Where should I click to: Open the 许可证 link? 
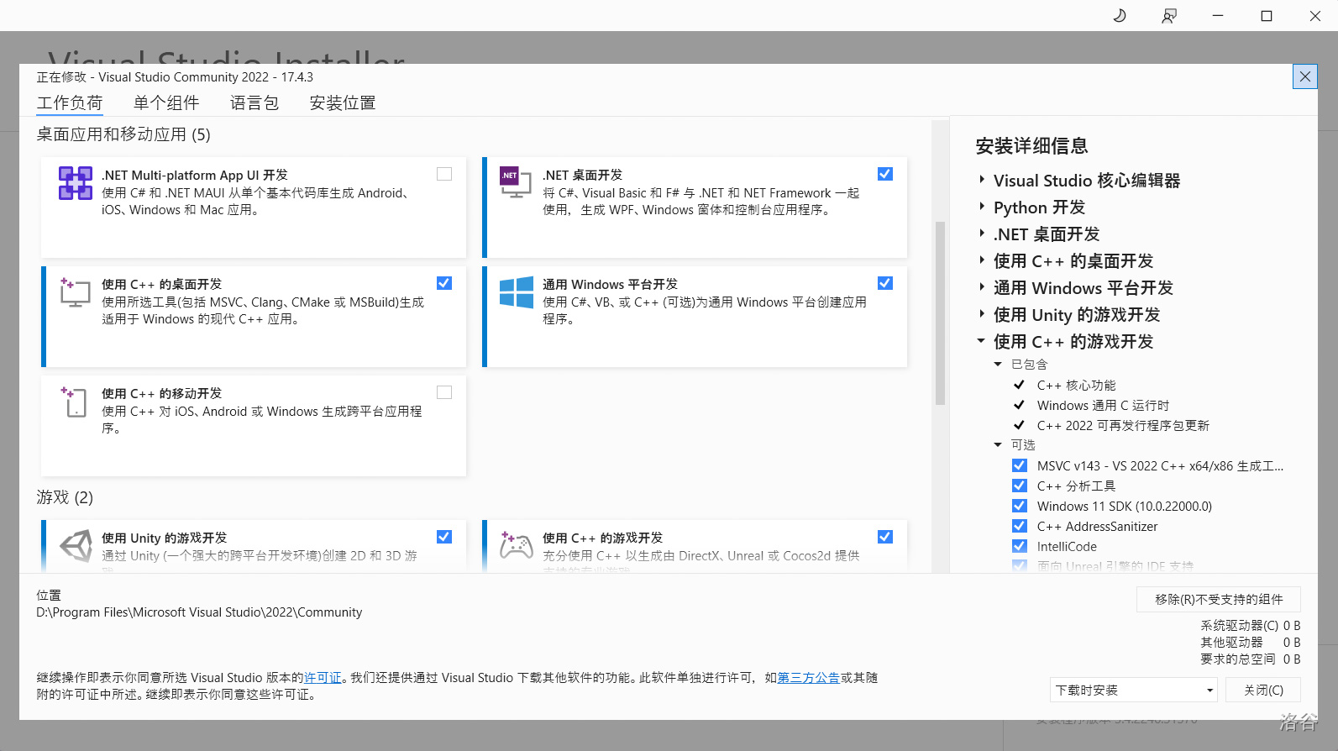pos(323,678)
